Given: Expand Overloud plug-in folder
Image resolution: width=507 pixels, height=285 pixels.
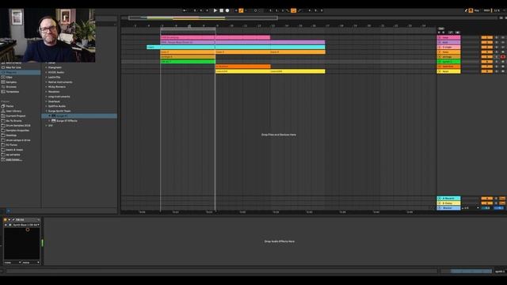Looking at the screenshot, I should tap(46, 101).
